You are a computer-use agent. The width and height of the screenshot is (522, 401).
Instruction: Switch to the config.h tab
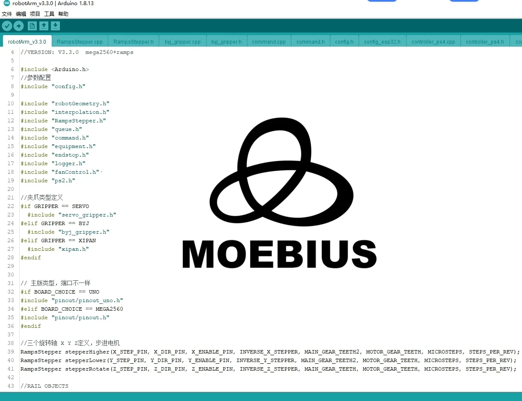344,42
